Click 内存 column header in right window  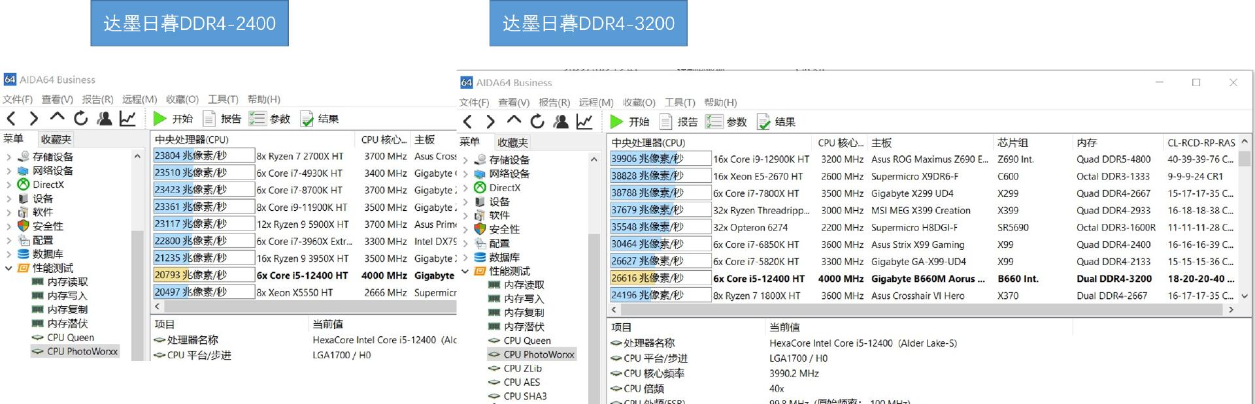pyautogui.click(x=1118, y=142)
